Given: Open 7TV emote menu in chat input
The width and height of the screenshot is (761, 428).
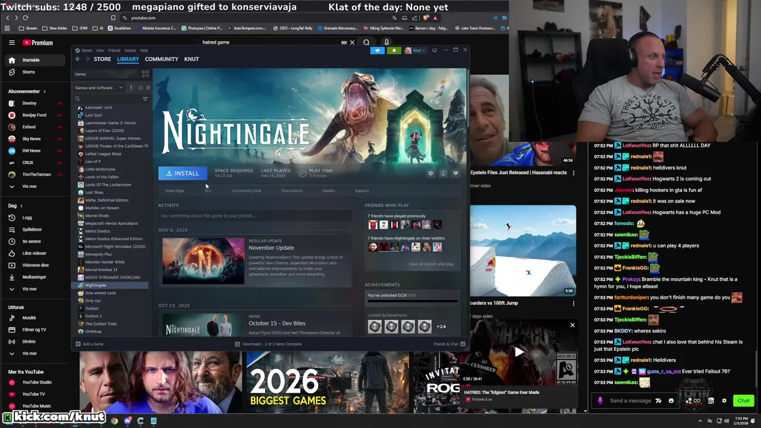Looking at the screenshot, I should click(x=658, y=401).
